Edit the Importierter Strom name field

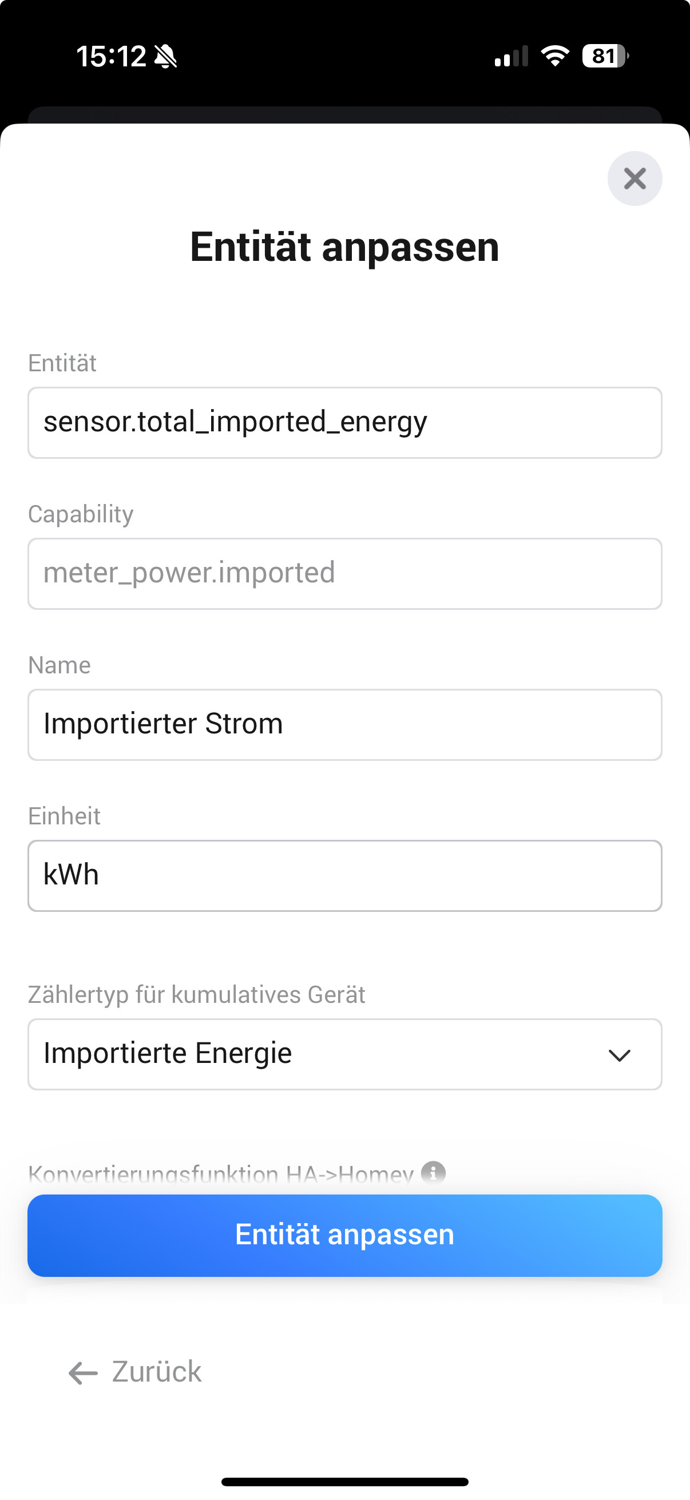pos(344,724)
